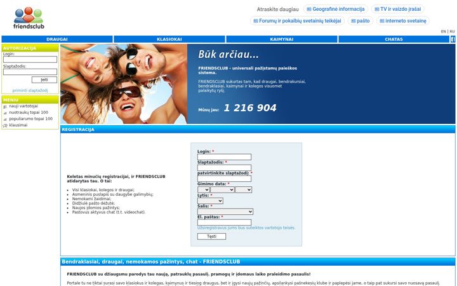Open nuotraukų topai 100 menu entry
Screen dimensions: 457x286
click(x=29, y=112)
